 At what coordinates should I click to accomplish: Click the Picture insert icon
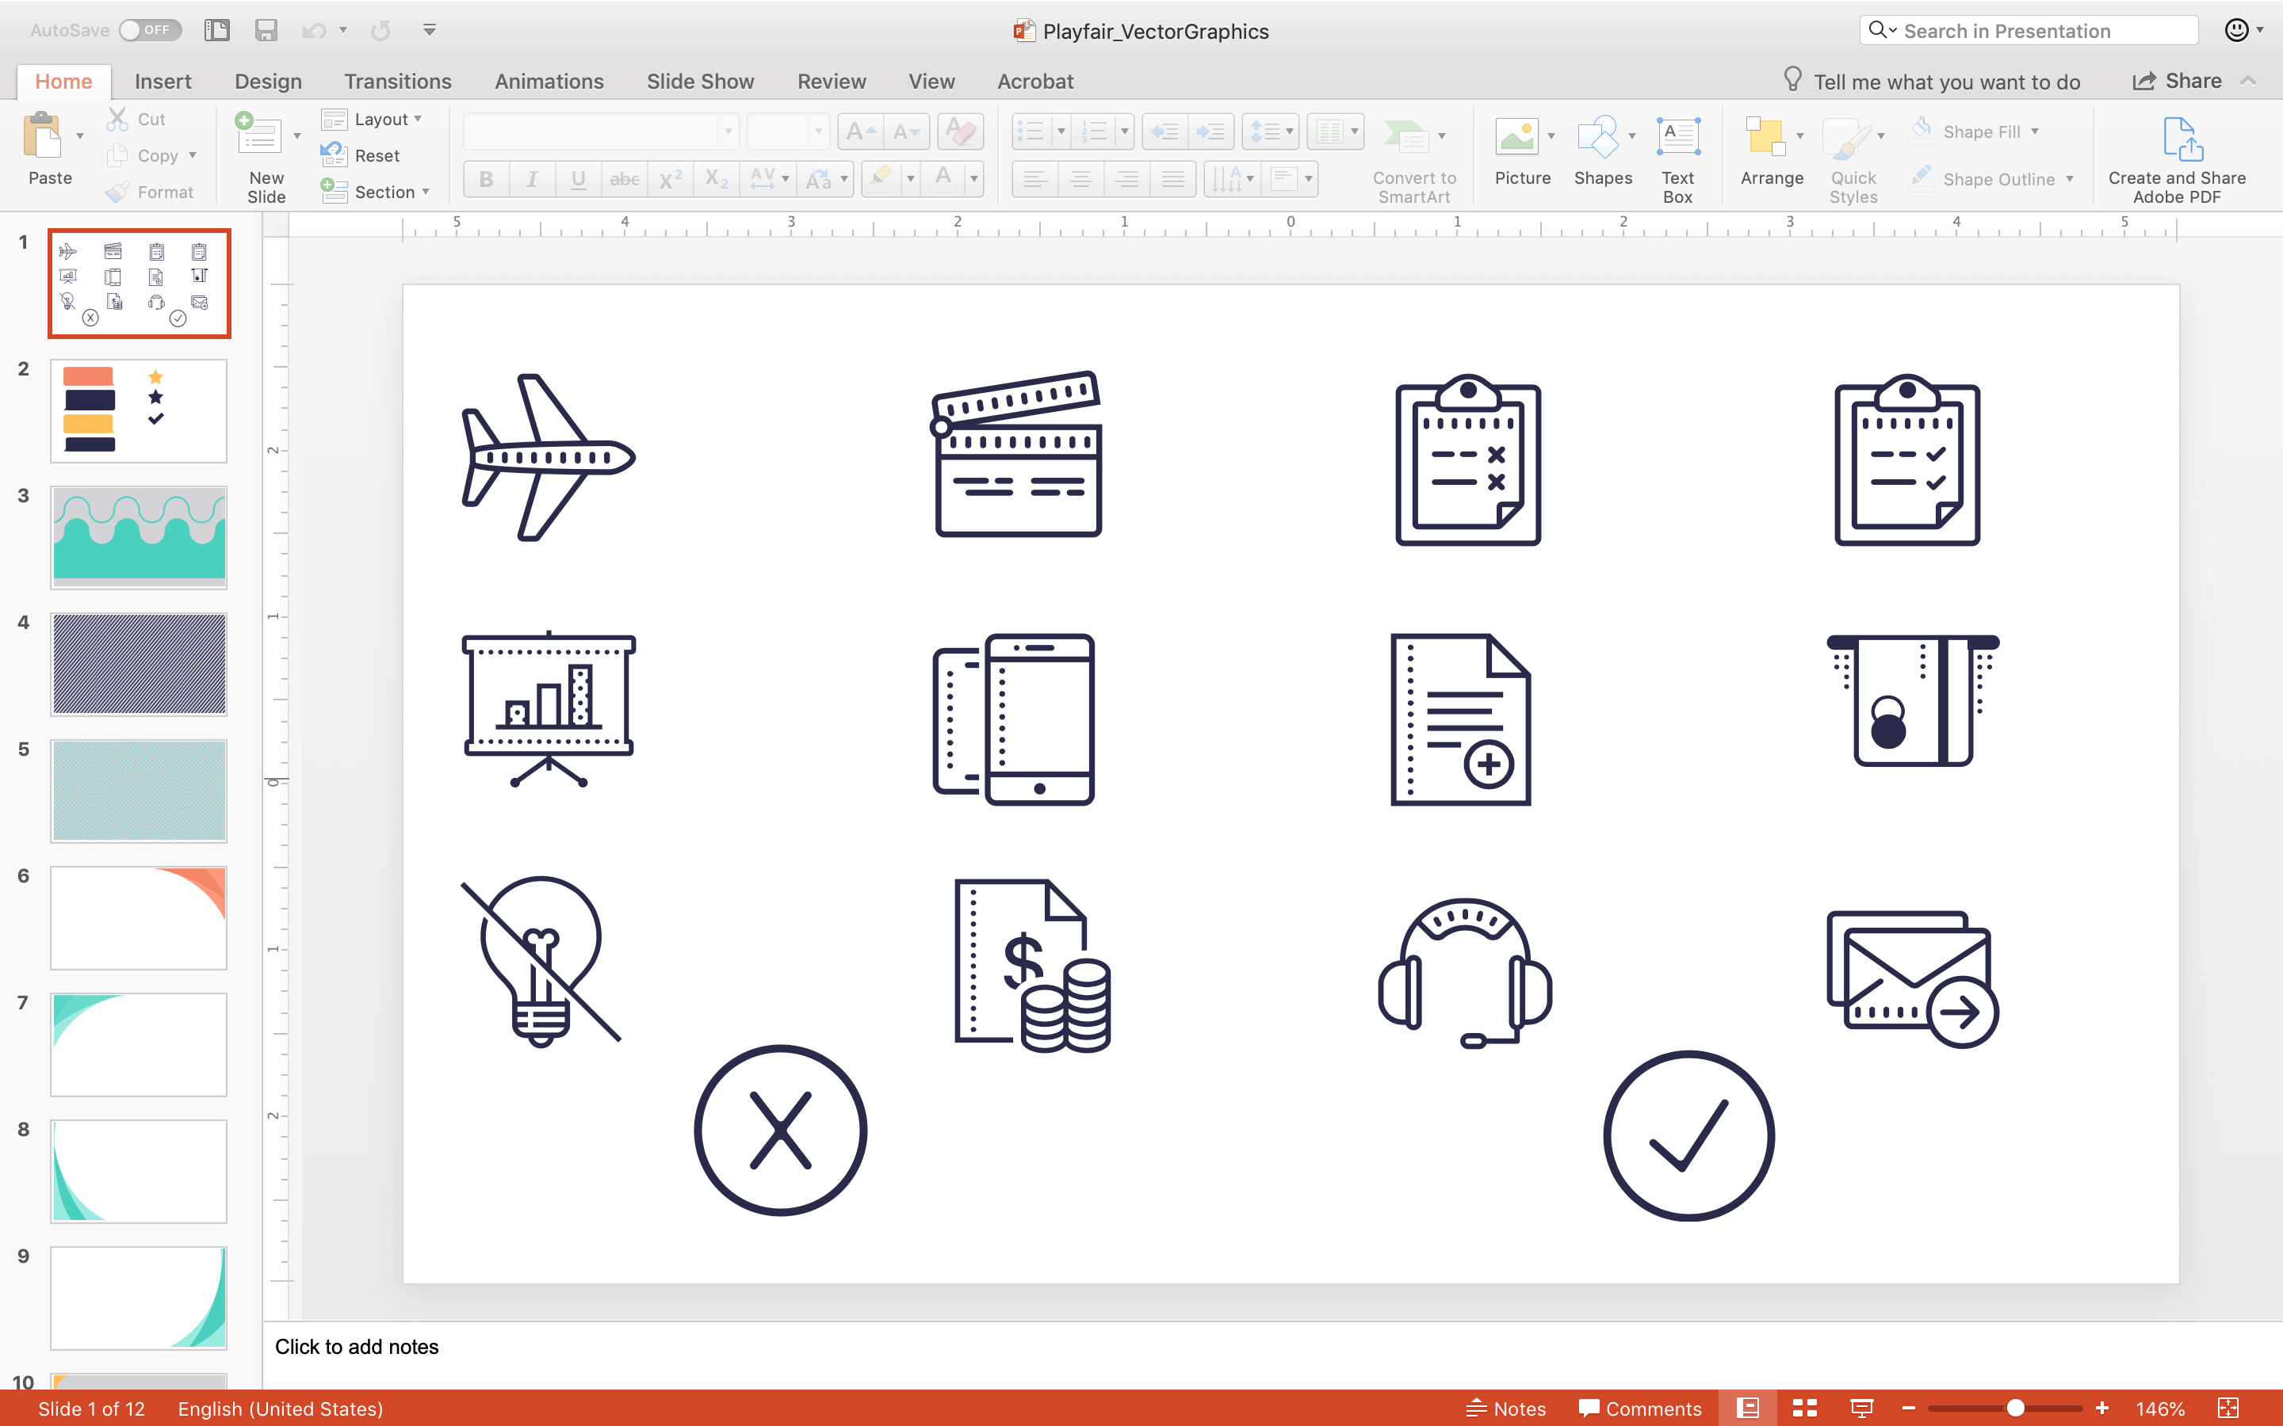click(x=1517, y=139)
